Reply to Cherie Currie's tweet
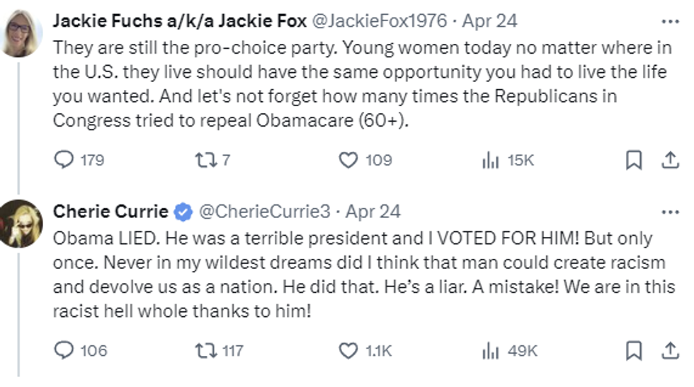 pyautogui.click(x=64, y=350)
